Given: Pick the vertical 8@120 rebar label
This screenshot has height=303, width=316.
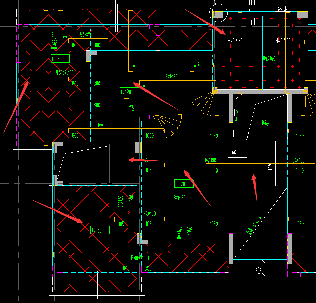Looking at the screenshot, I should tap(120, 201).
